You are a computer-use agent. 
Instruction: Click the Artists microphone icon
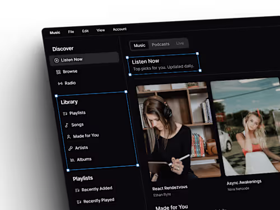(x=71, y=148)
